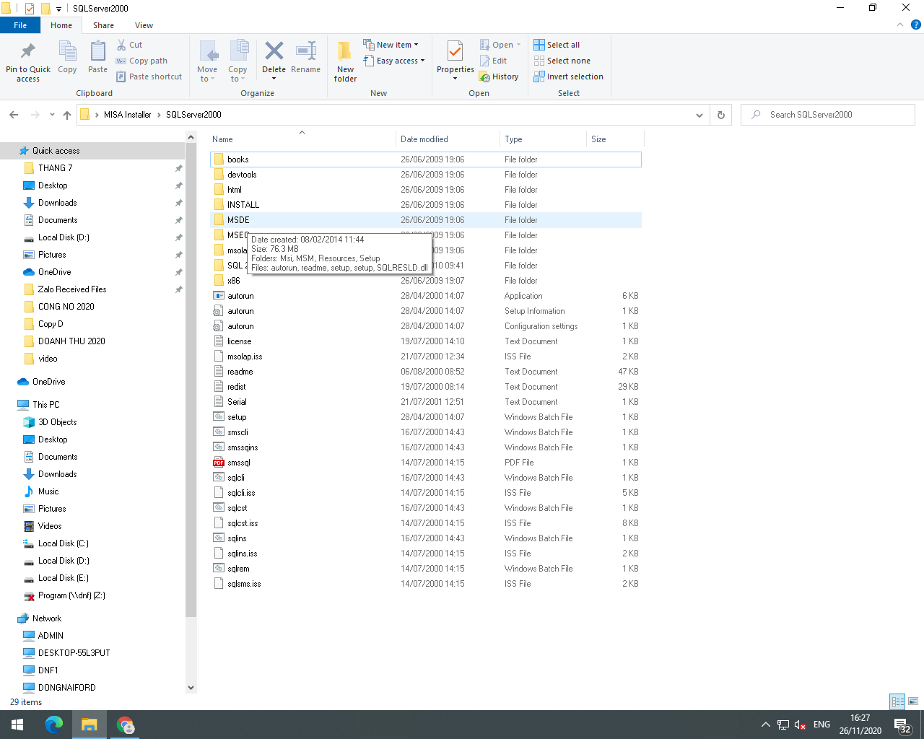Open the Windows Start menu
Viewport: 924px width, 739px height.
17,725
